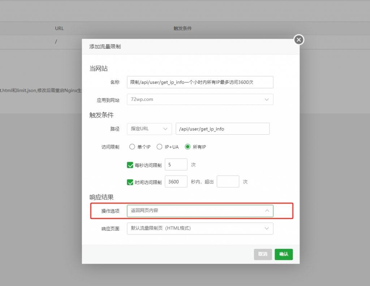Click the empty 超出 count input box
The width and height of the screenshot is (370, 286).
[228, 182]
